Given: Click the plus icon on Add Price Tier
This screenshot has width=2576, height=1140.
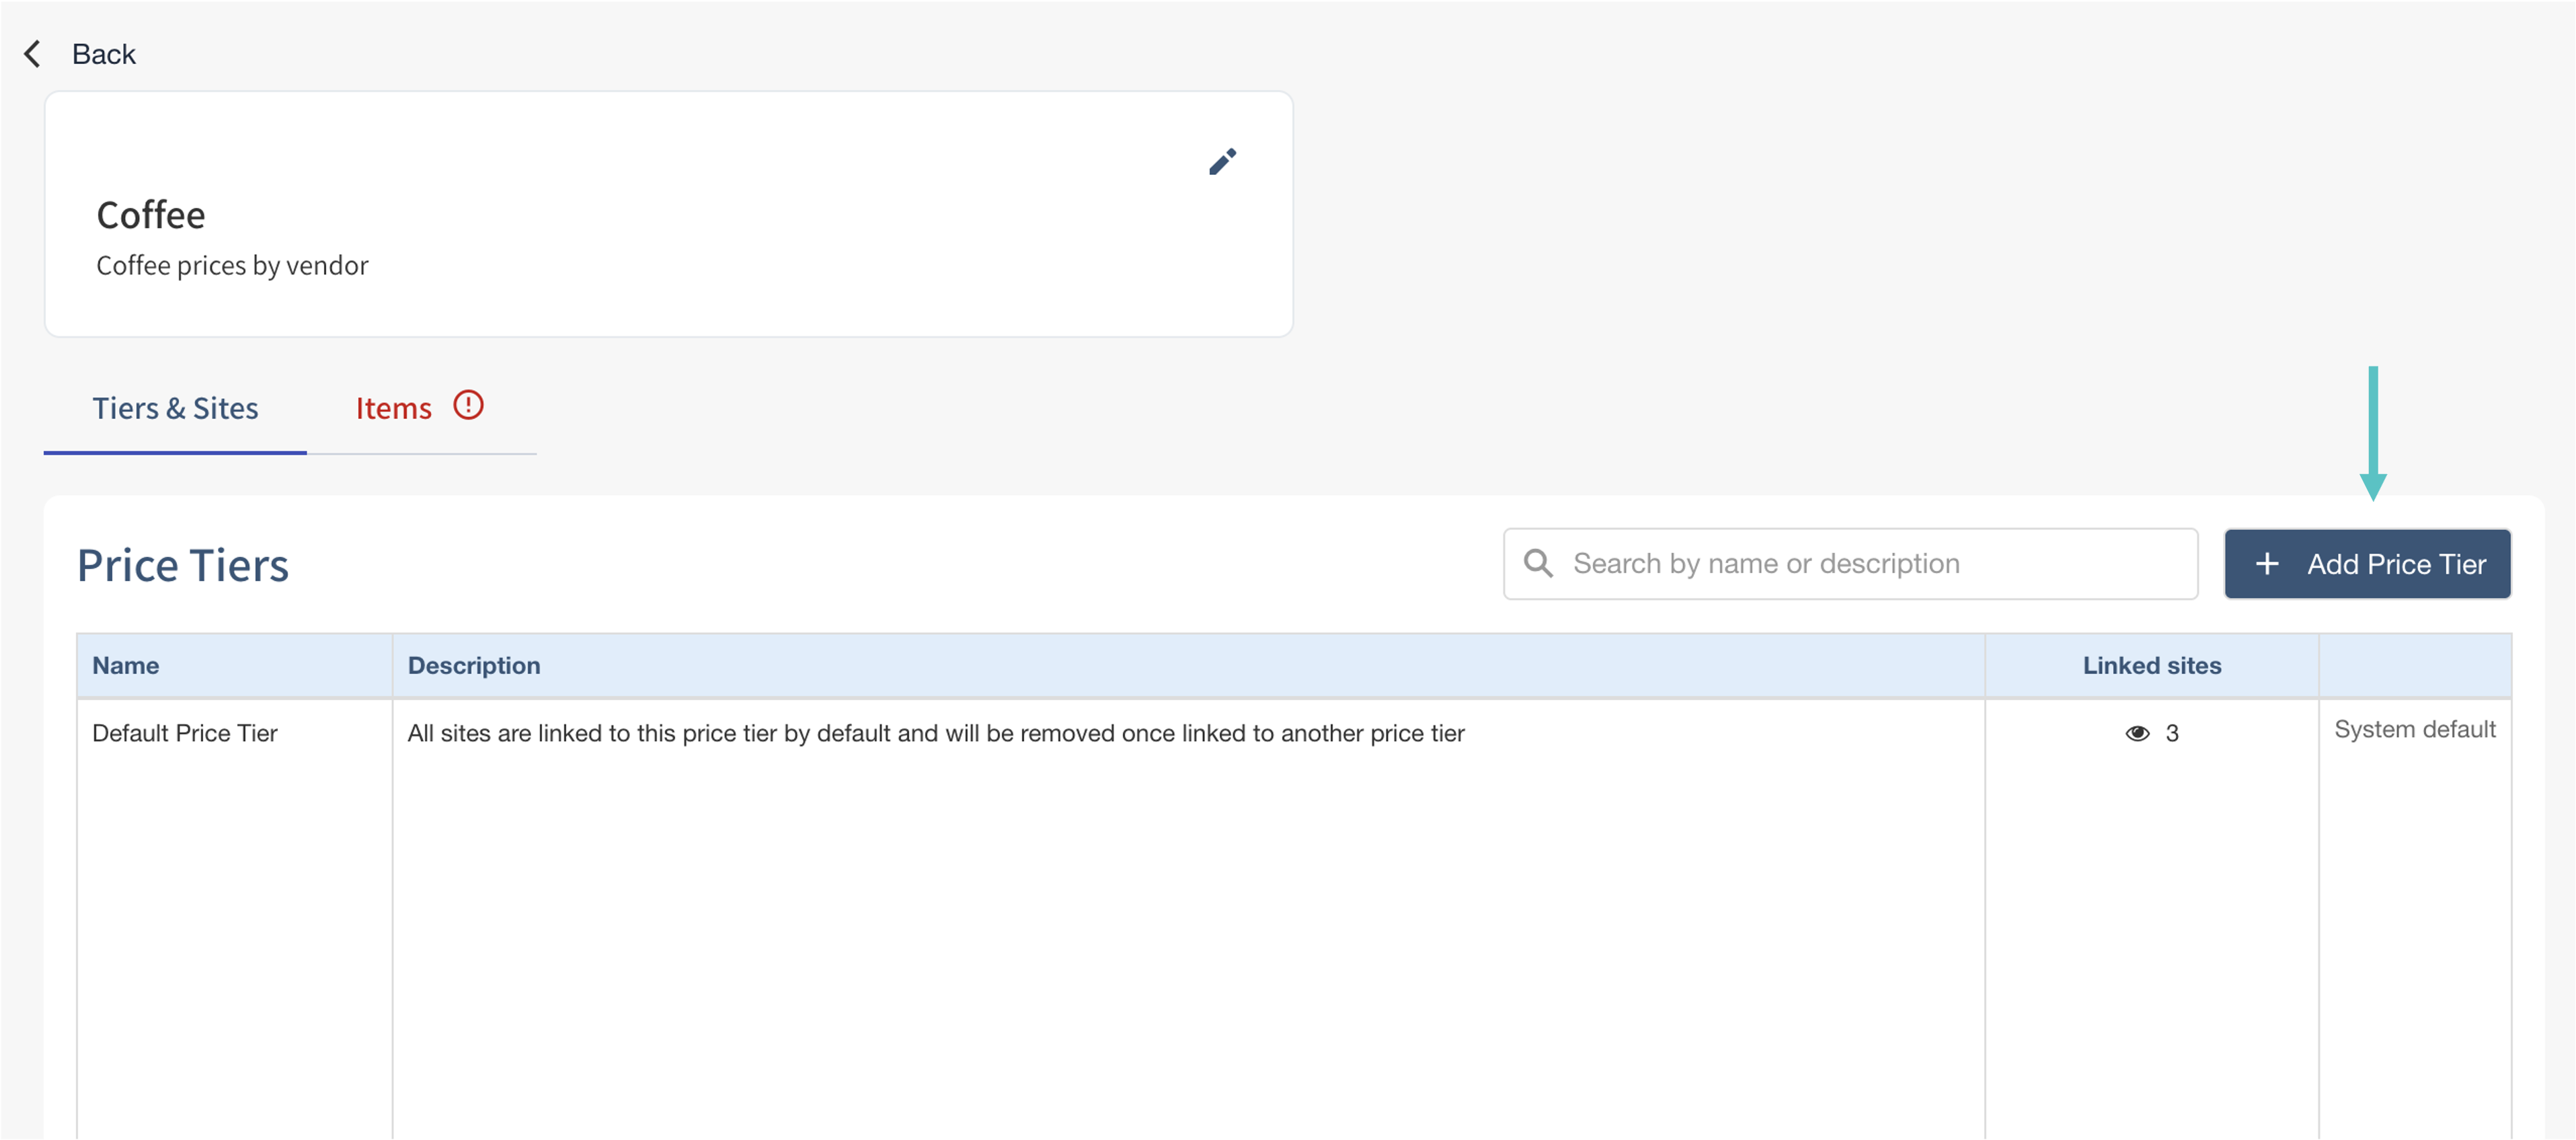Looking at the screenshot, I should click(2267, 564).
